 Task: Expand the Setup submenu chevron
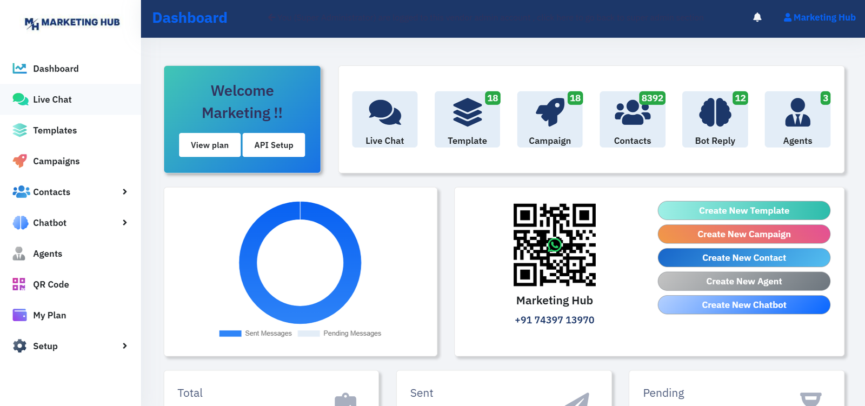tap(125, 346)
